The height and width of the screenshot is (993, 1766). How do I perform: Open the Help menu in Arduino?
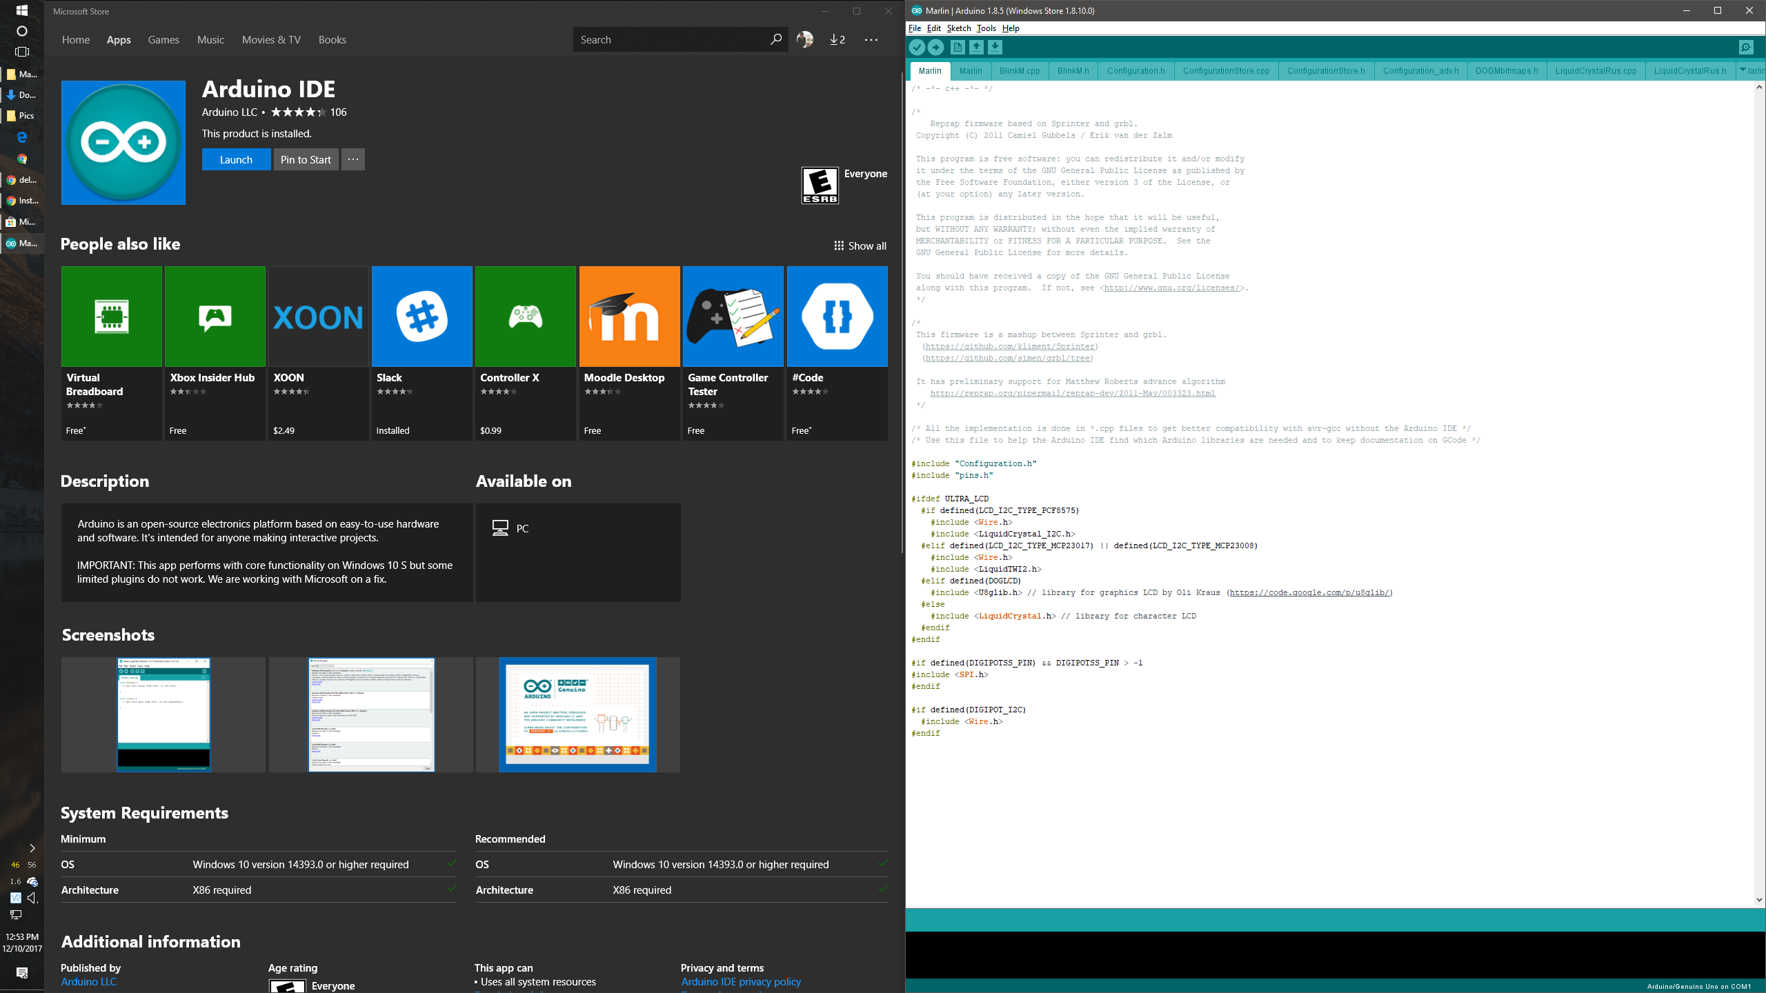coord(1011,28)
